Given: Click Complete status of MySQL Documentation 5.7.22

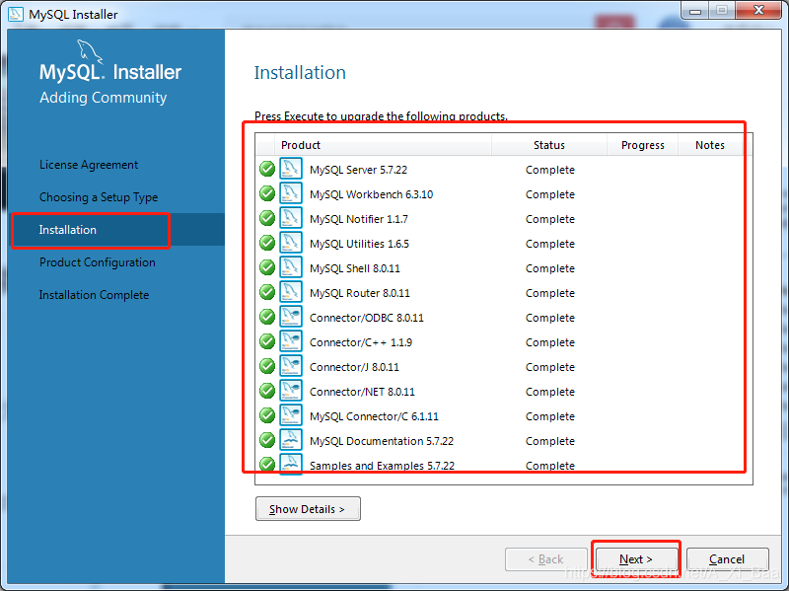Looking at the screenshot, I should (550, 441).
